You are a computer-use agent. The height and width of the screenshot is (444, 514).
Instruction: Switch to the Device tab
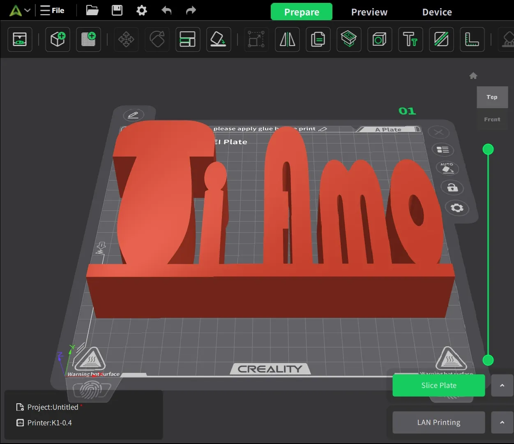437,12
